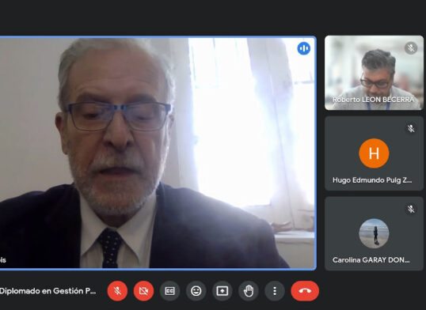Raise hand with the hand icon
The height and width of the screenshot is (310, 426).
[x=249, y=291]
